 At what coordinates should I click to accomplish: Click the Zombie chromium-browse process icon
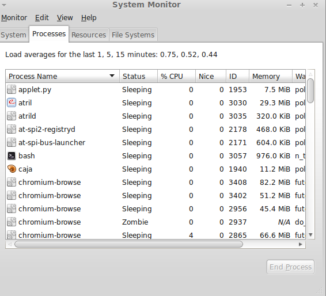click(12, 222)
